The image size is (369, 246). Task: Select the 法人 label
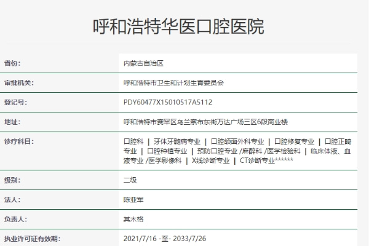click(12, 199)
